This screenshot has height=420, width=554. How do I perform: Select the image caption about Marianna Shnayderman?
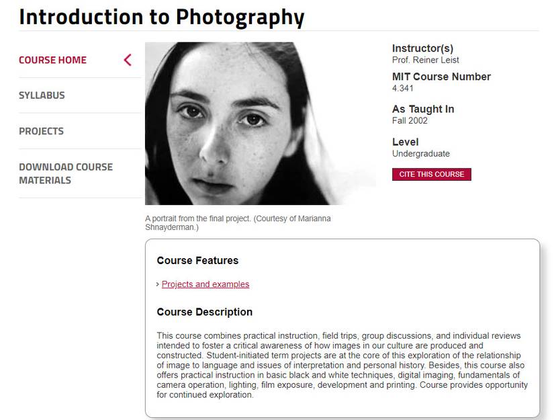tap(239, 222)
